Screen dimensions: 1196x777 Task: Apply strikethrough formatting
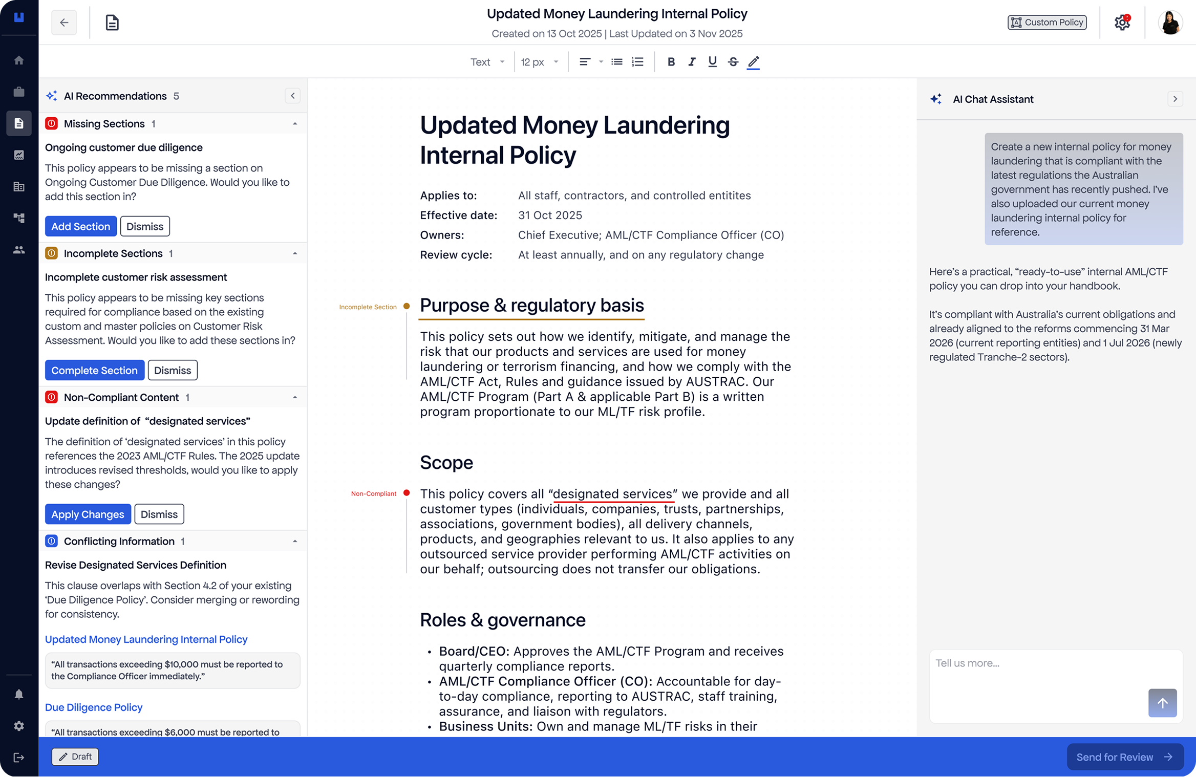[x=733, y=62]
